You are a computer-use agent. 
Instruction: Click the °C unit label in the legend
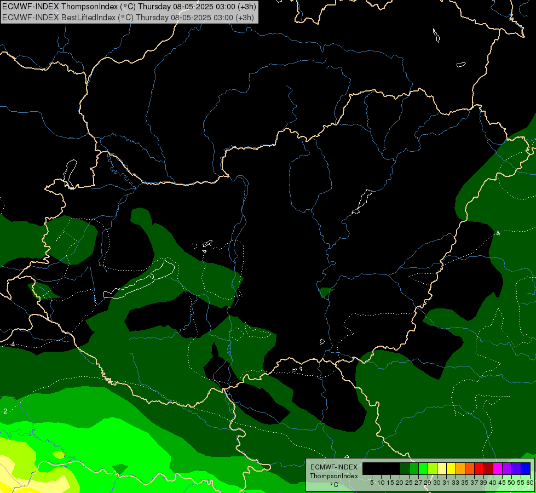pyautogui.click(x=335, y=485)
